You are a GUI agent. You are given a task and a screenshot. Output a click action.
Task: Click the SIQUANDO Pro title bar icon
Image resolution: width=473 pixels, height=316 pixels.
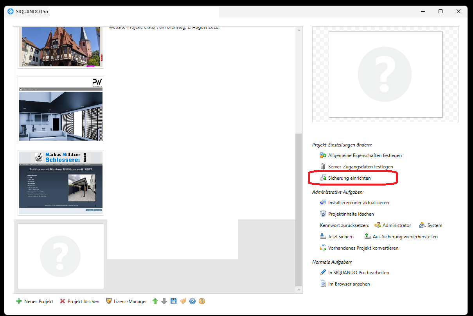tap(11, 12)
